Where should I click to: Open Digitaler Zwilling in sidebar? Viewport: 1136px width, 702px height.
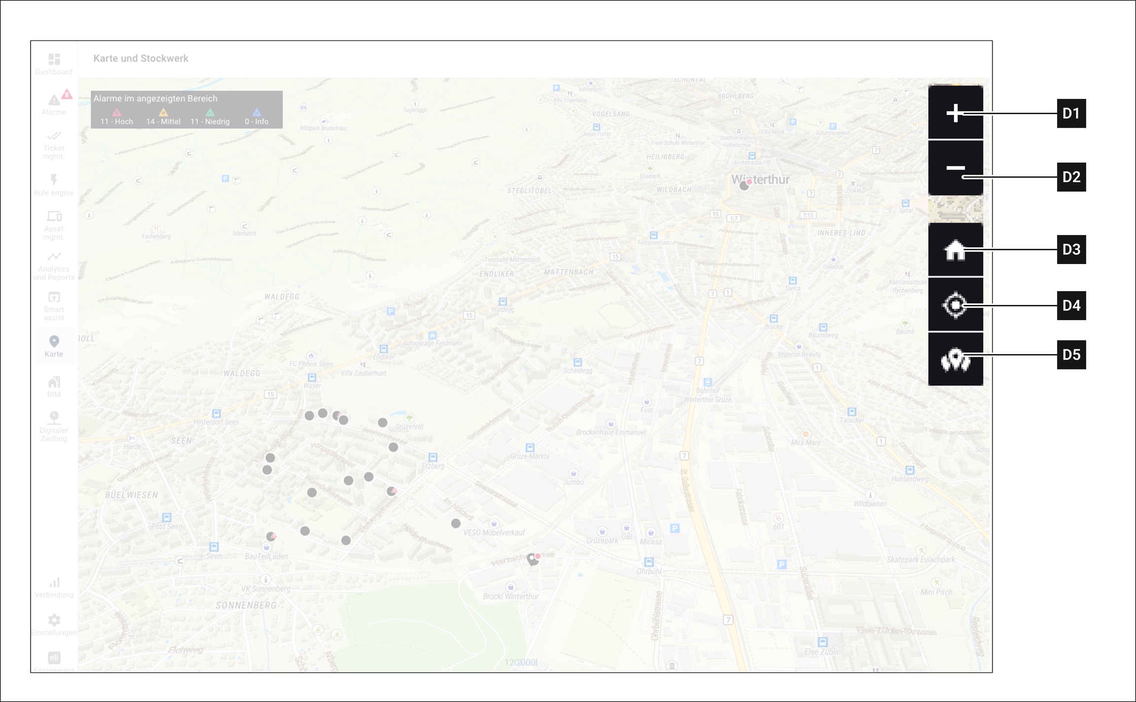pos(54,427)
